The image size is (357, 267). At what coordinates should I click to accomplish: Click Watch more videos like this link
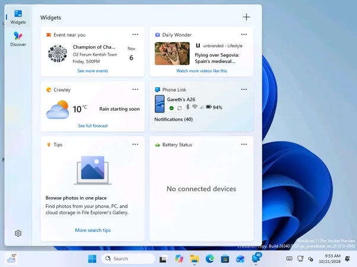point(202,71)
